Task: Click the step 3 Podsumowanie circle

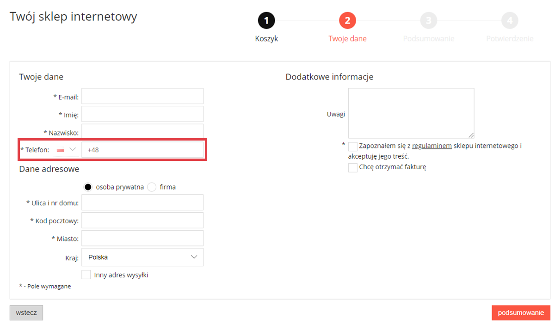Action: click(x=429, y=21)
